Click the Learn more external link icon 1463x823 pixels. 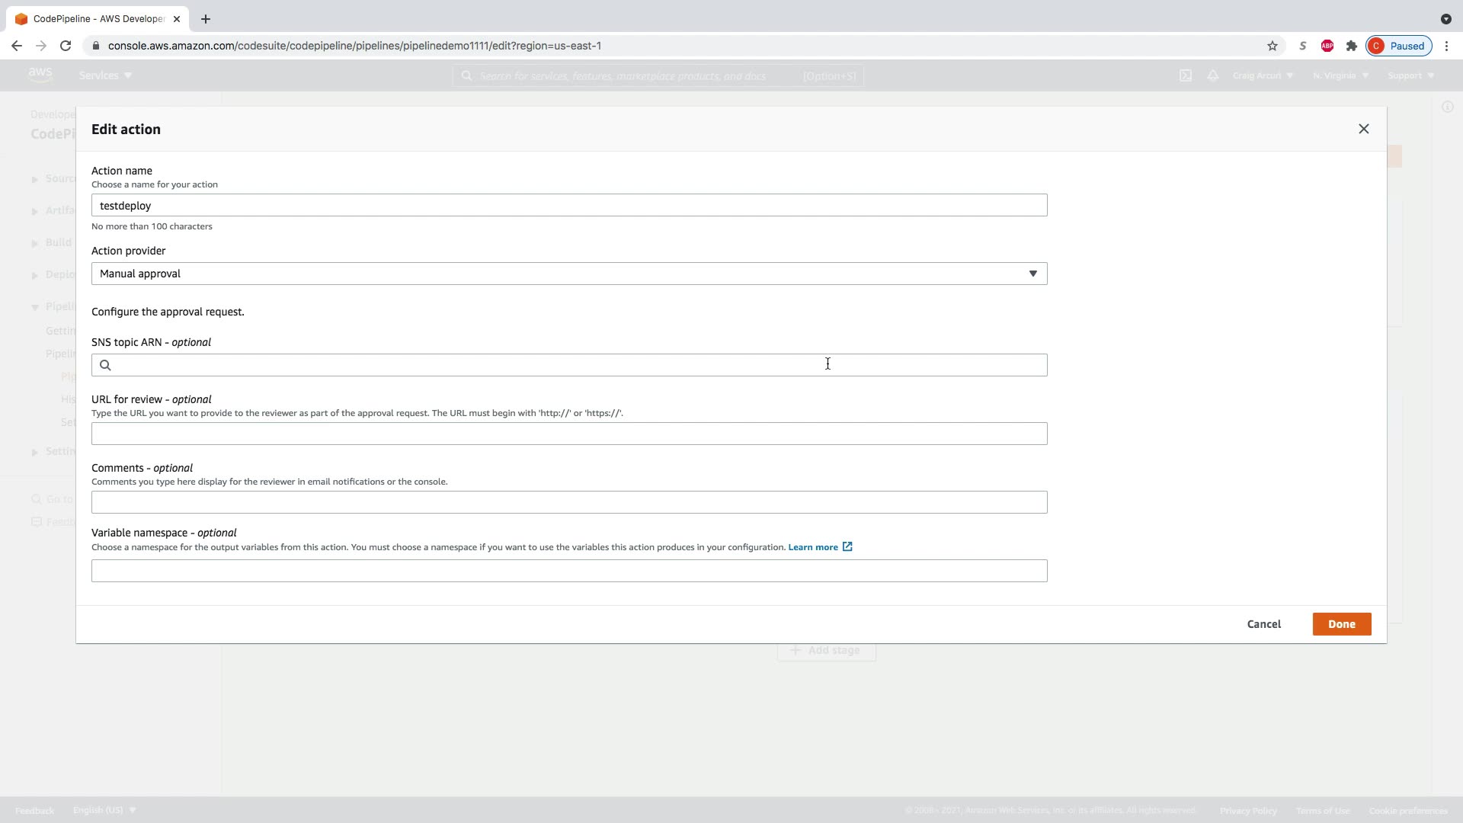click(x=847, y=546)
